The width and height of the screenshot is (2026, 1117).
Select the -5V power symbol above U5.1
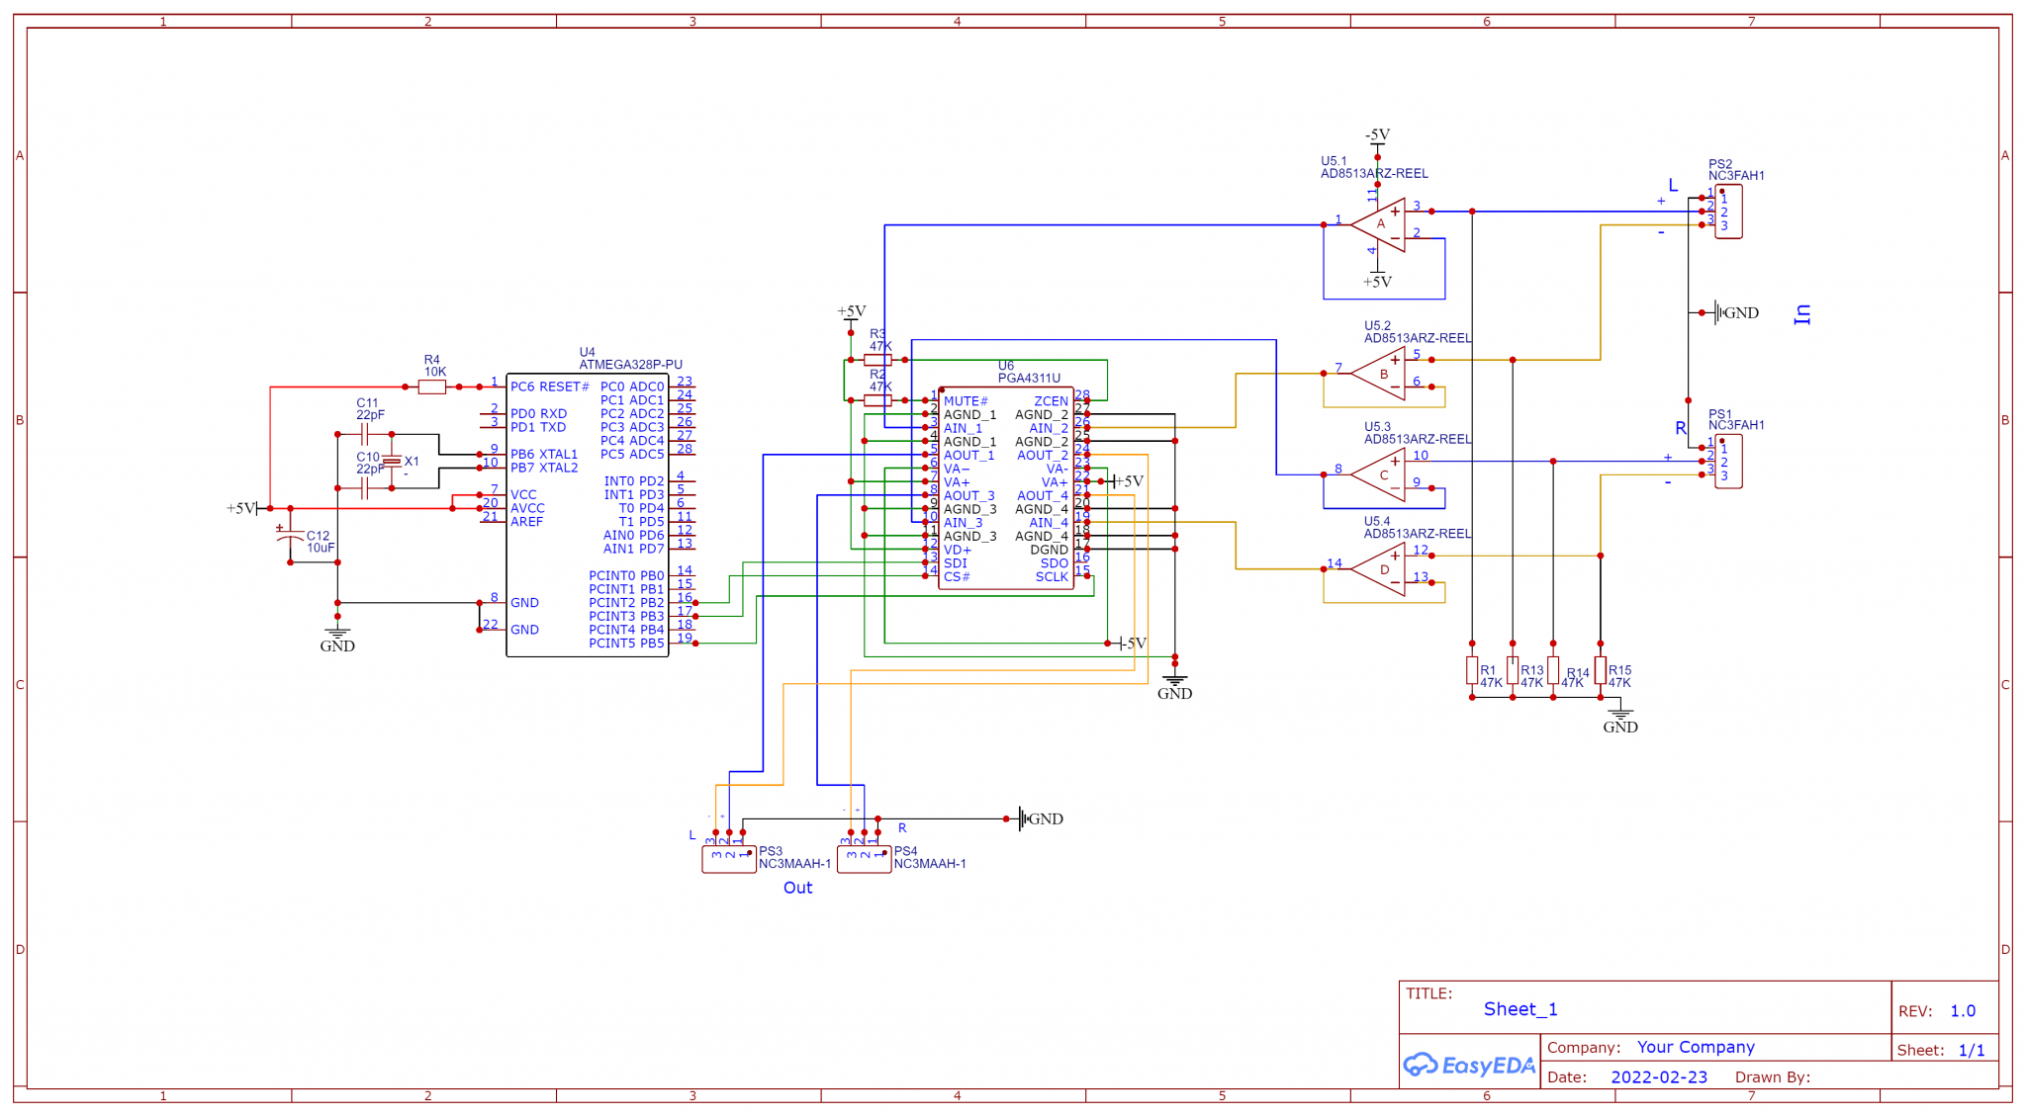tap(1377, 137)
